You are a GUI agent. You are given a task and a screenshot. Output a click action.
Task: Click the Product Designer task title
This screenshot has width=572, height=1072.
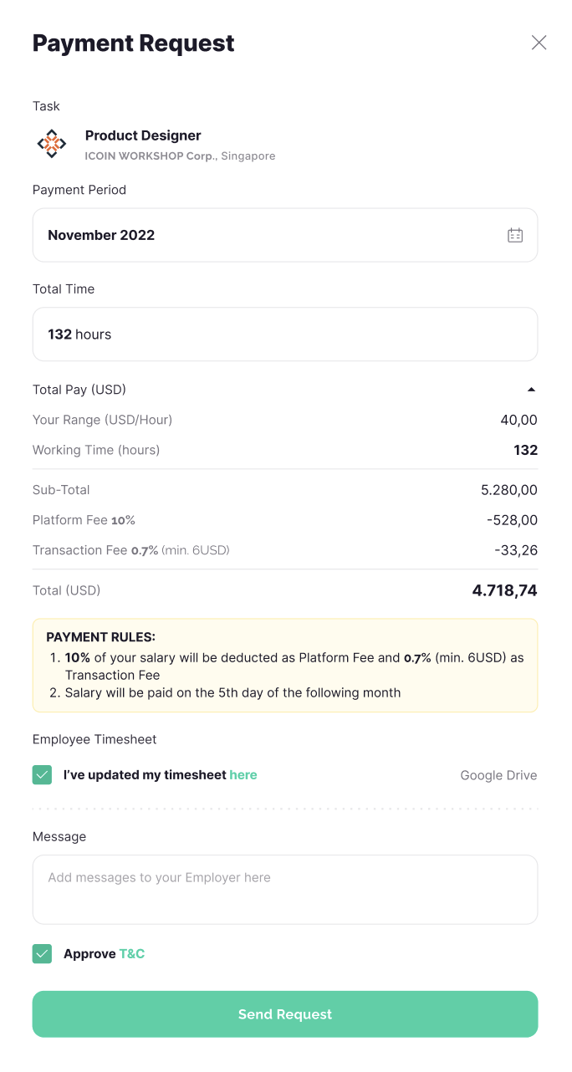[x=143, y=135]
